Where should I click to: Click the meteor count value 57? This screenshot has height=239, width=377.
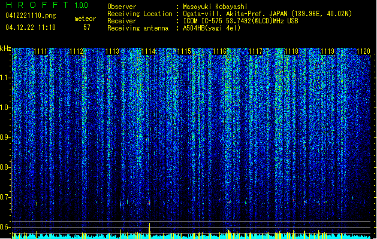pos(87,27)
